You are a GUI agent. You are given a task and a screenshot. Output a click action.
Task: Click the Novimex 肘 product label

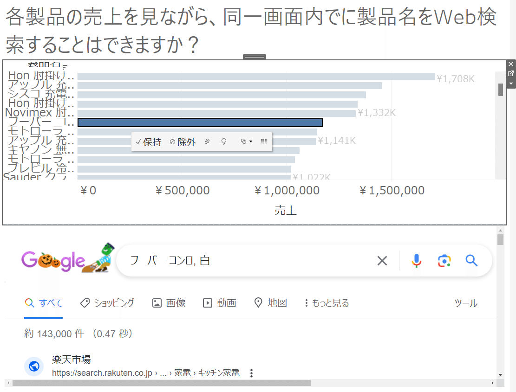point(39,112)
